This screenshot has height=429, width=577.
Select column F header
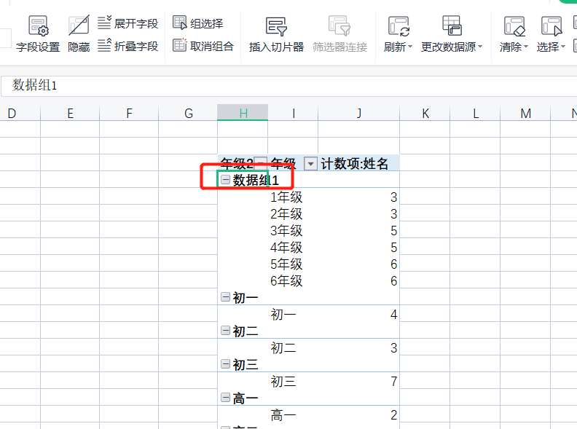click(x=129, y=113)
